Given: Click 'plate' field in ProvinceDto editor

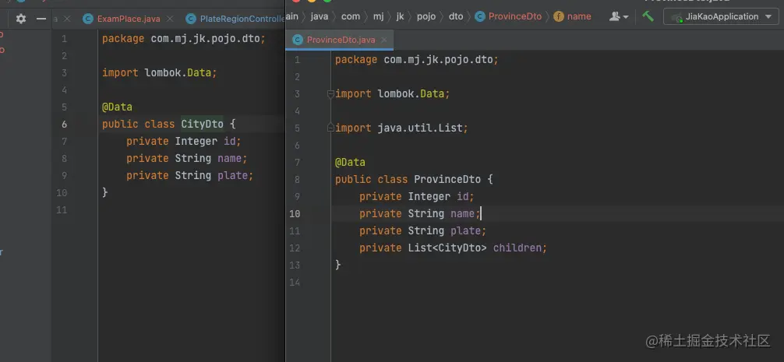Looking at the screenshot, I should coord(465,230).
